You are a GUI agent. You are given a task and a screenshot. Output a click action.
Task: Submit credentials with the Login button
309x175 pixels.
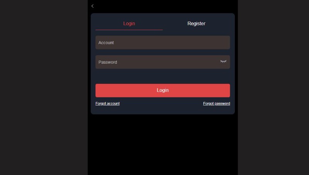click(163, 90)
